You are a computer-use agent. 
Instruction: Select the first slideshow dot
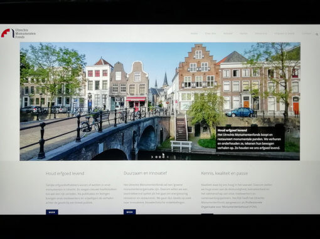tap(156, 157)
